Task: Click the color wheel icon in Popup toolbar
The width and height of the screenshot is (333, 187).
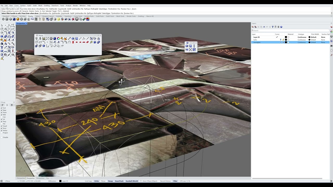Action: [58, 39]
